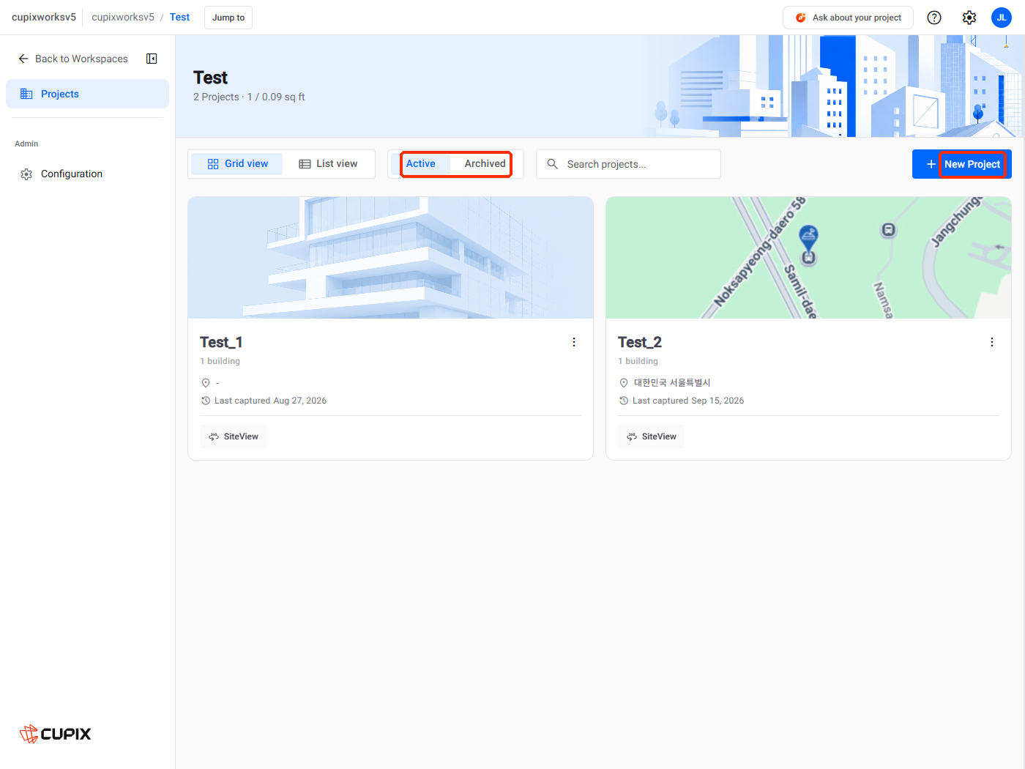This screenshot has height=769, width=1025.
Task: Click the 대한민국 서울특별시 location text
Action: coord(672,383)
